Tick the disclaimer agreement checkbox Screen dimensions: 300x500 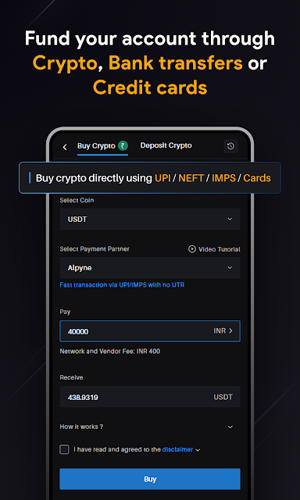click(64, 450)
